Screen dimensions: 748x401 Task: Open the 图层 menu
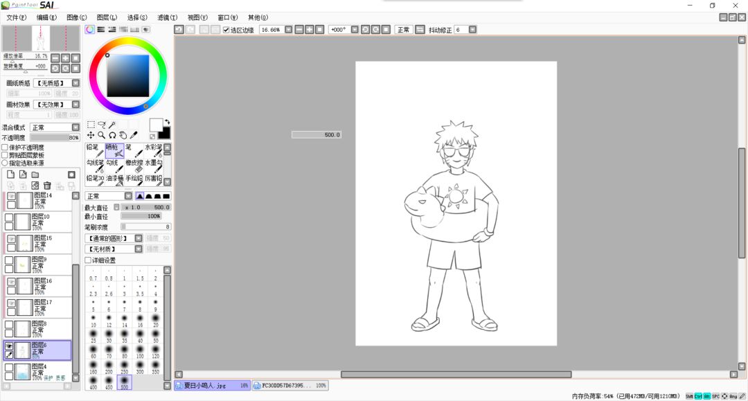point(107,17)
